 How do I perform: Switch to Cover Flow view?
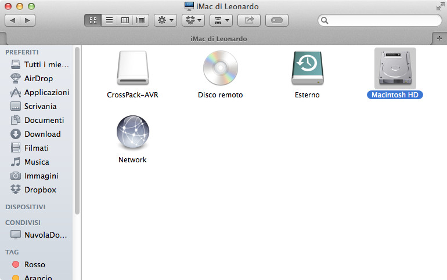pos(140,20)
